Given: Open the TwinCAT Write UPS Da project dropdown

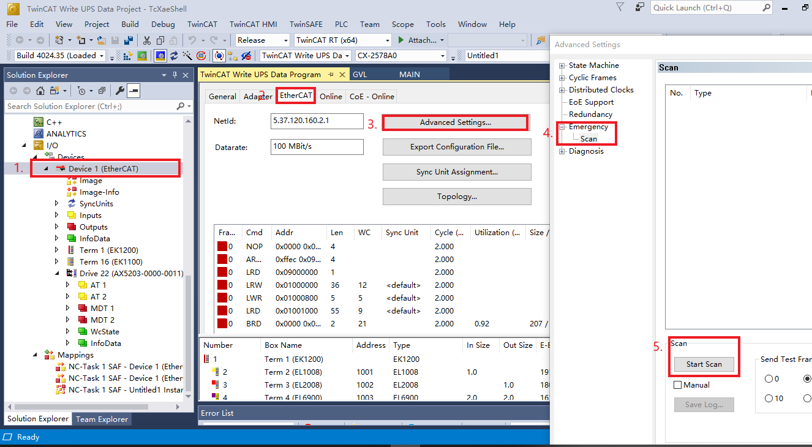Looking at the screenshot, I should click(347, 56).
